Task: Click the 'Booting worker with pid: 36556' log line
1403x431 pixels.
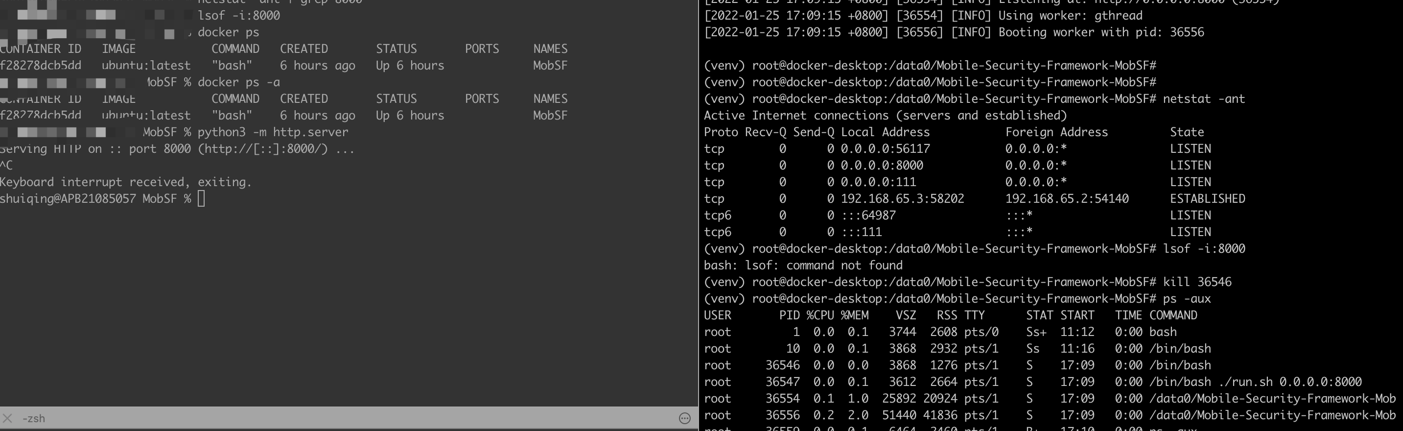Action: [1101, 32]
